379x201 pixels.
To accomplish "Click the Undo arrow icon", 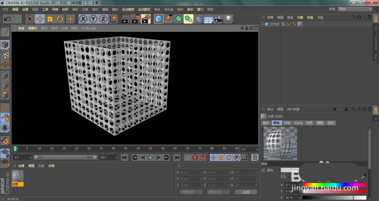I will click(x=7, y=19).
